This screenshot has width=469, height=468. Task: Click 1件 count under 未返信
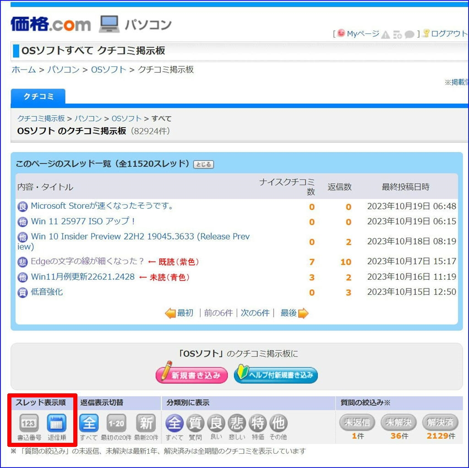(358, 436)
